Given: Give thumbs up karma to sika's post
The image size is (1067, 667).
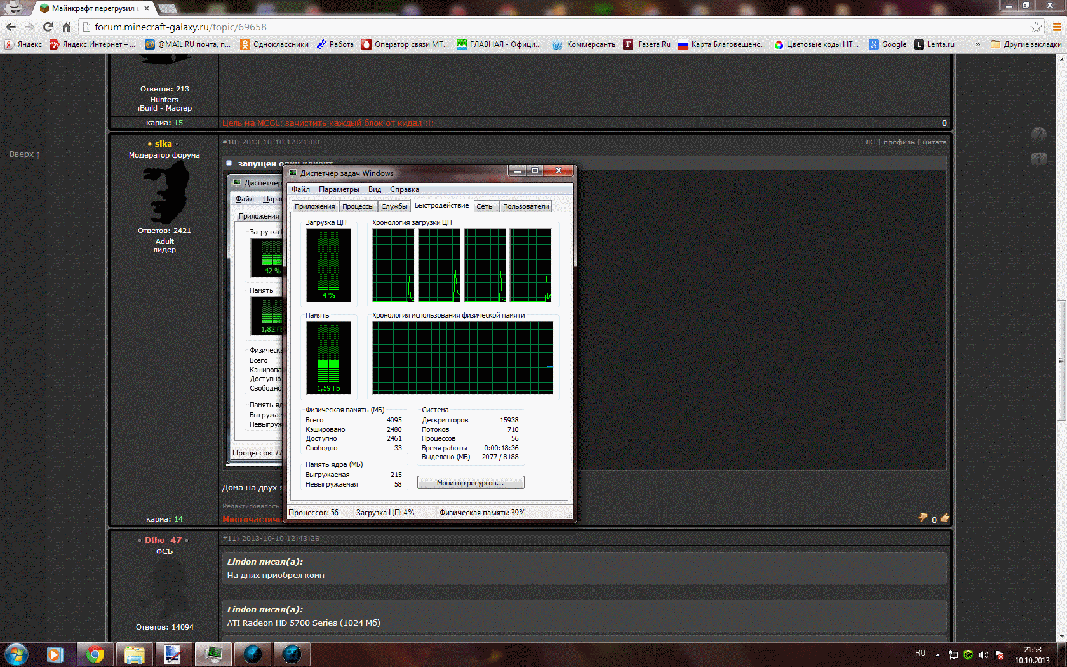Looking at the screenshot, I should (x=944, y=518).
